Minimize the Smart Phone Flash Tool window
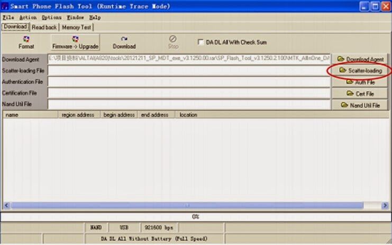The width and height of the screenshot is (392, 245). [364, 6]
